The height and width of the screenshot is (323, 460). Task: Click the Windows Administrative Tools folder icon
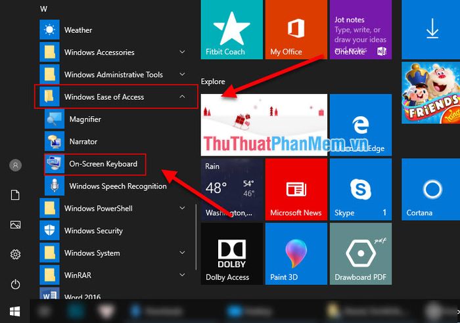point(49,74)
